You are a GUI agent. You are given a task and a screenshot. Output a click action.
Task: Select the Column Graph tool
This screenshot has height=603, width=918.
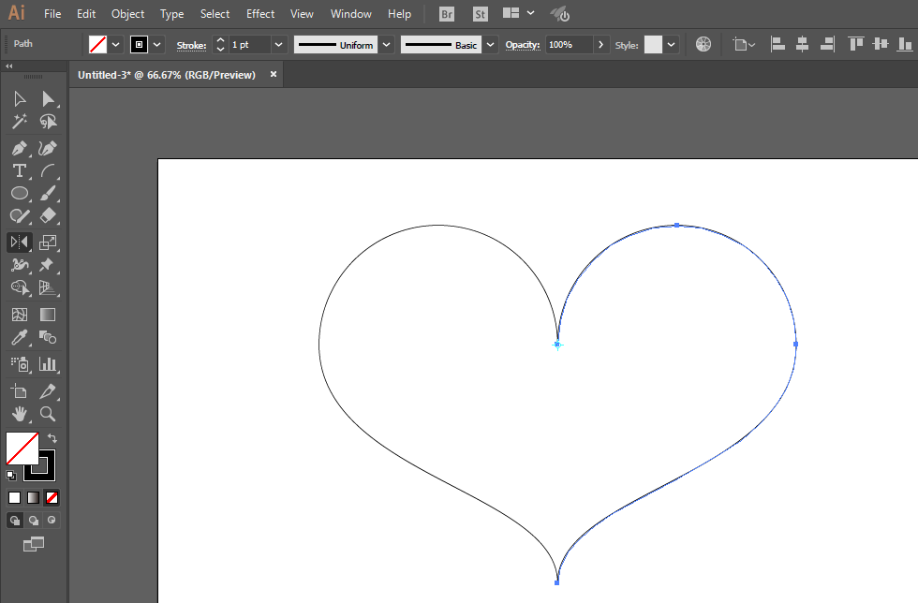pos(48,365)
